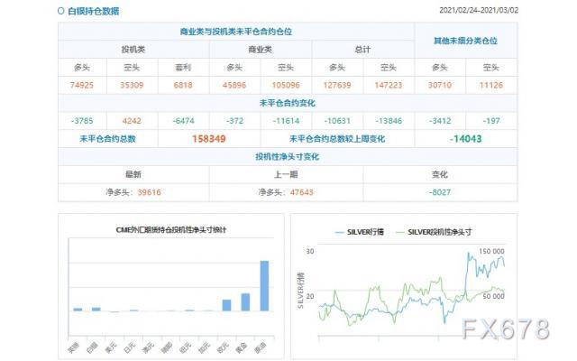The width and height of the screenshot is (577, 361).
Task: Select the change value -3412
Action: 440,121
